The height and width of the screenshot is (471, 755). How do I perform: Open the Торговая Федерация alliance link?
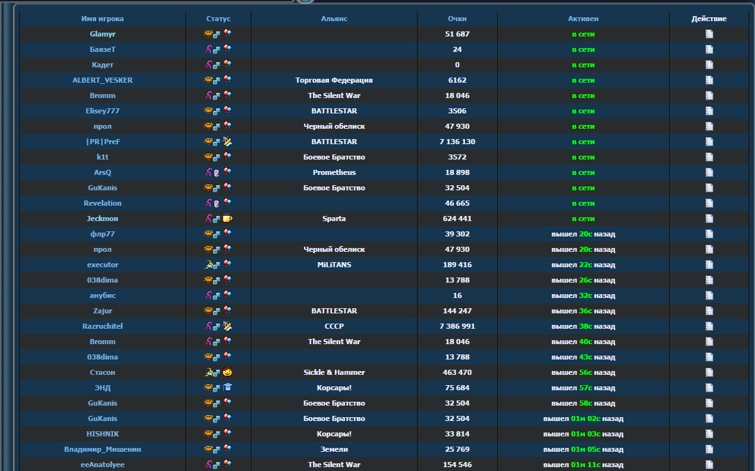tap(334, 80)
